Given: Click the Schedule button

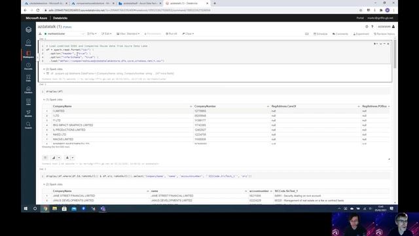Looking at the screenshot, I should point(320,34).
